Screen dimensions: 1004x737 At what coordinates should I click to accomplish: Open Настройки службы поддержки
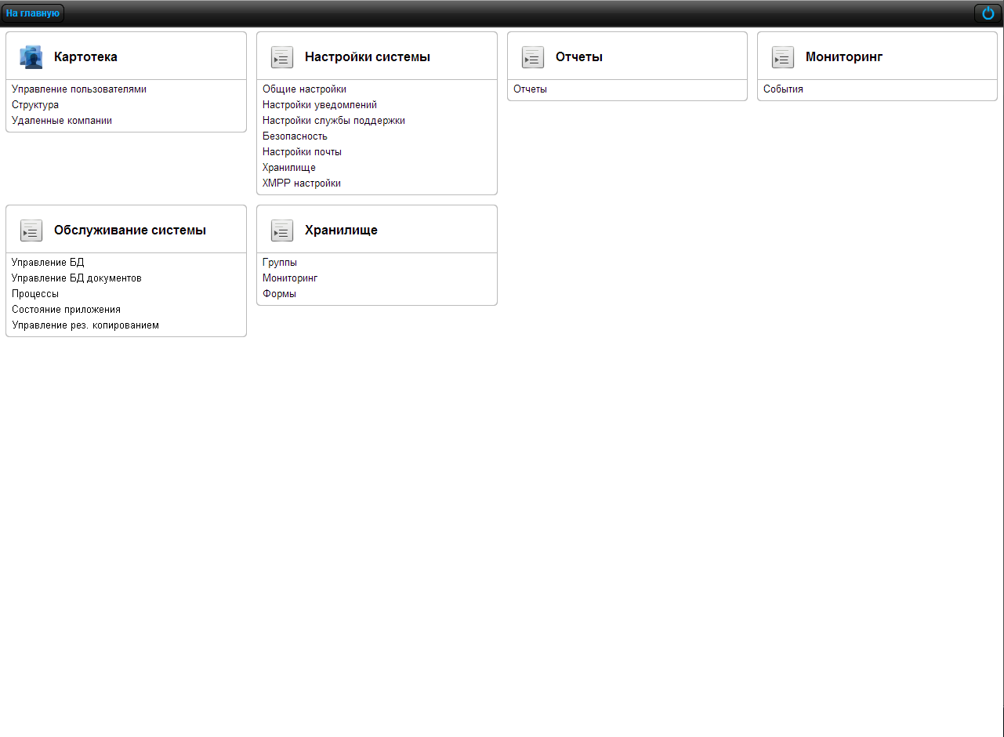(334, 121)
